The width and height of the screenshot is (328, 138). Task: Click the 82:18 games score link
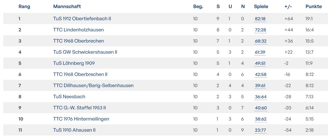click(260, 19)
